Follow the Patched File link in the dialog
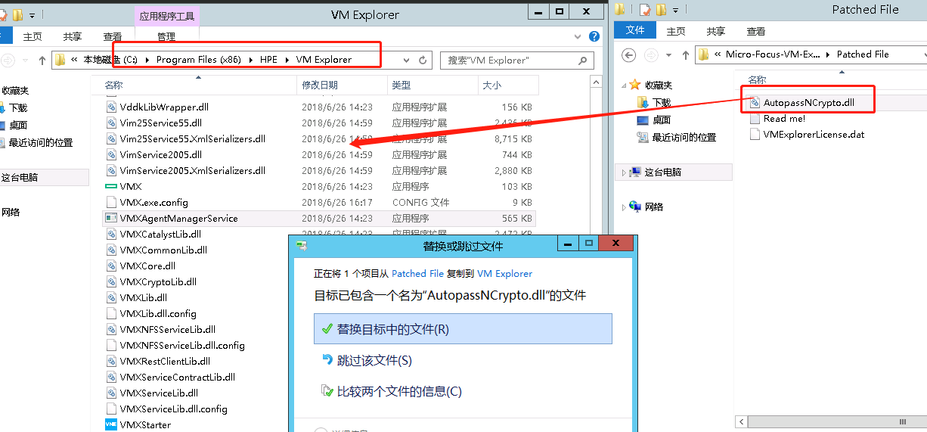The image size is (927, 432). pyautogui.click(x=417, y=274)
